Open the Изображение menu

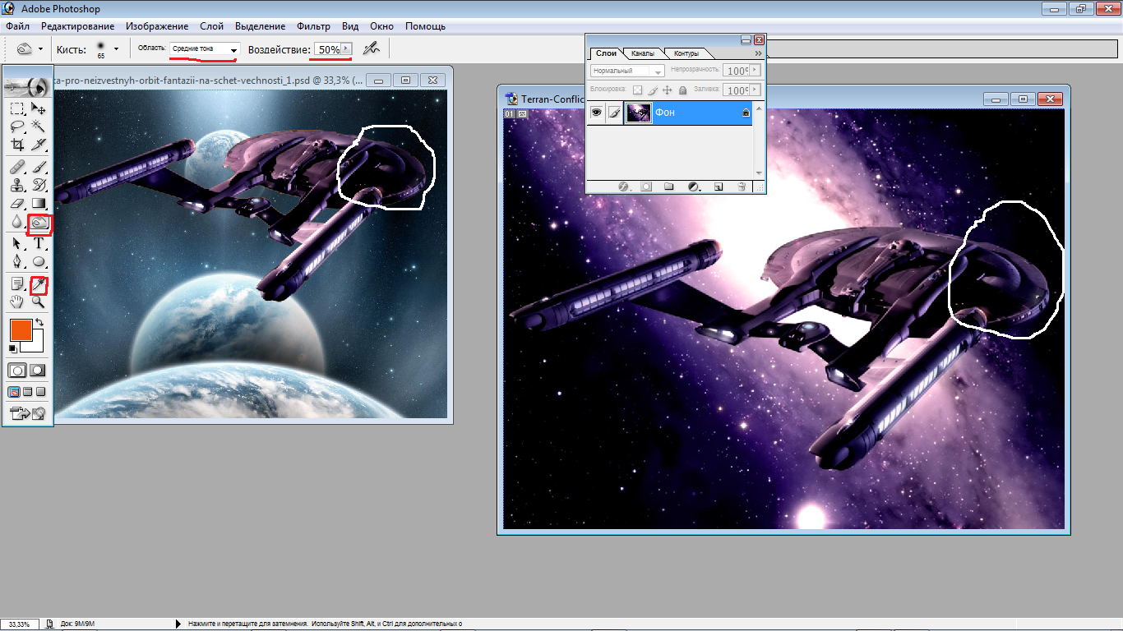pyautogui.click(x=156, y=26)
